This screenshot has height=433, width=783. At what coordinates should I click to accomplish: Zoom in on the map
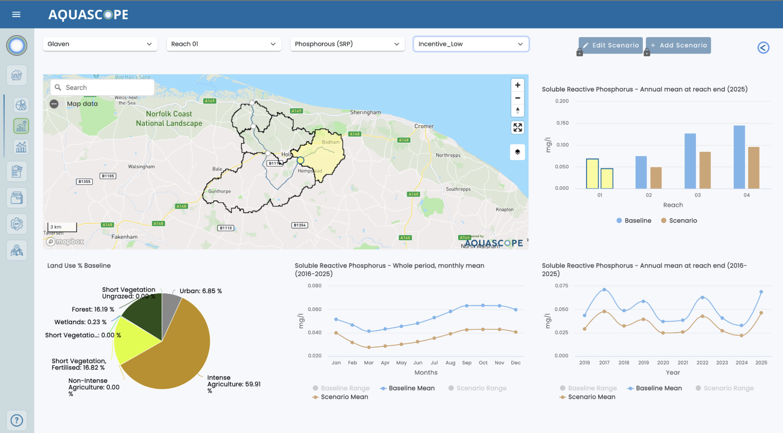point(518,85)
